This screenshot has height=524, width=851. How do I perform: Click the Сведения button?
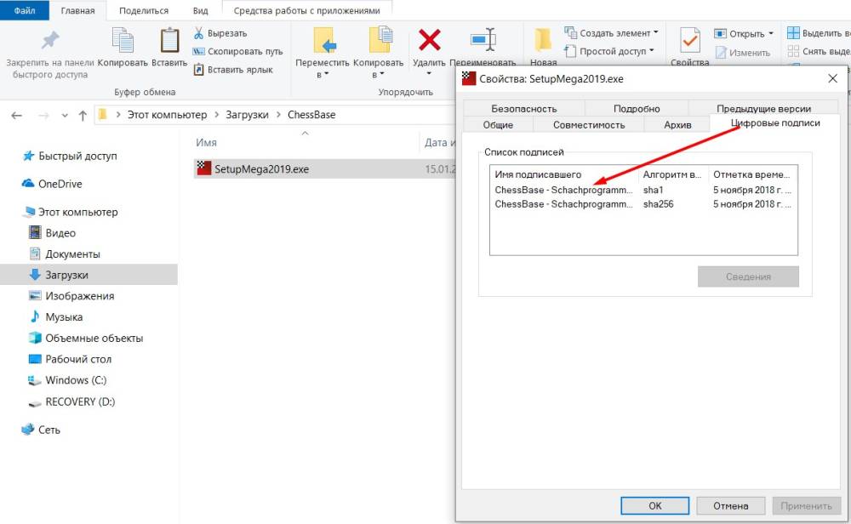pos(748,276)
